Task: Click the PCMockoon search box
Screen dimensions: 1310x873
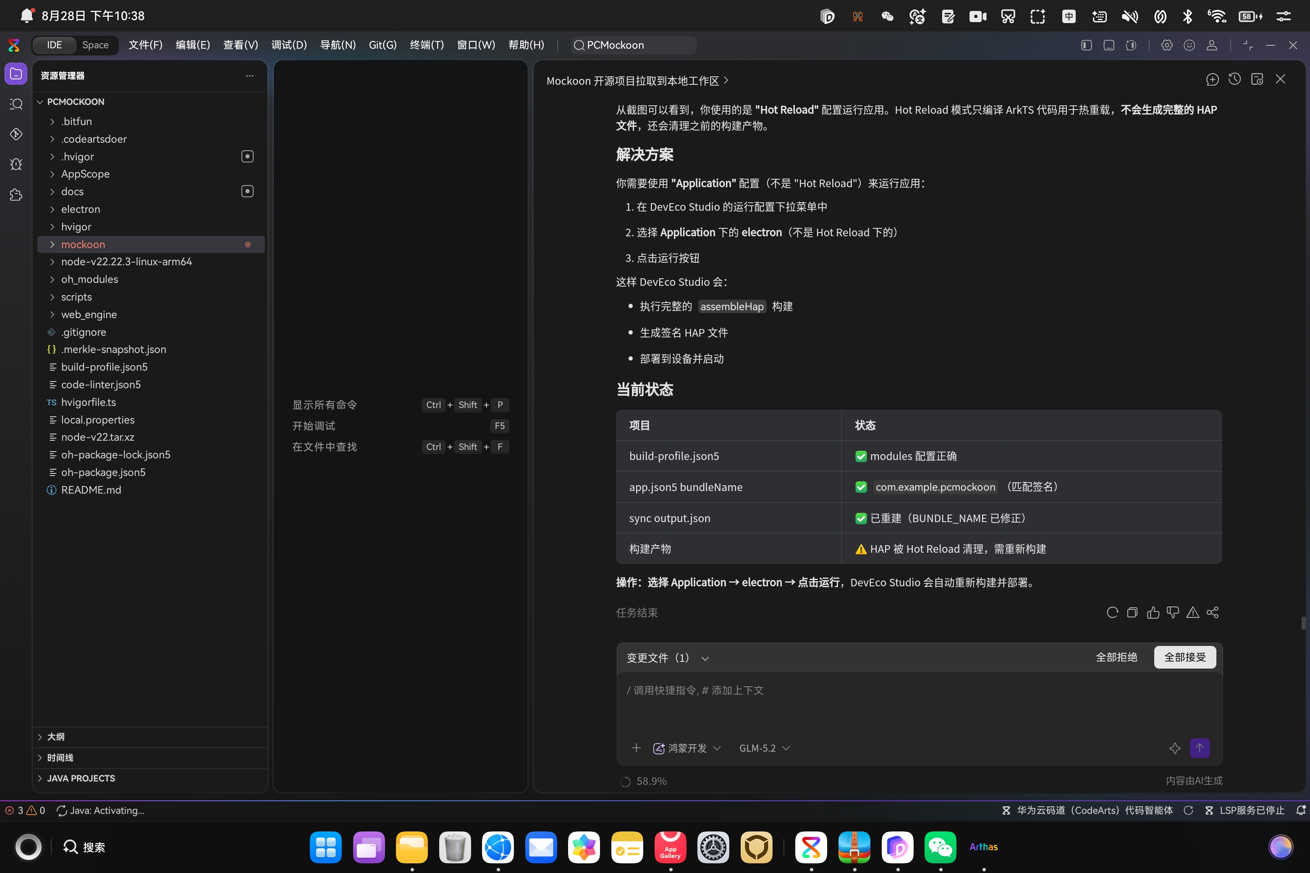Action: click(634, 45)
